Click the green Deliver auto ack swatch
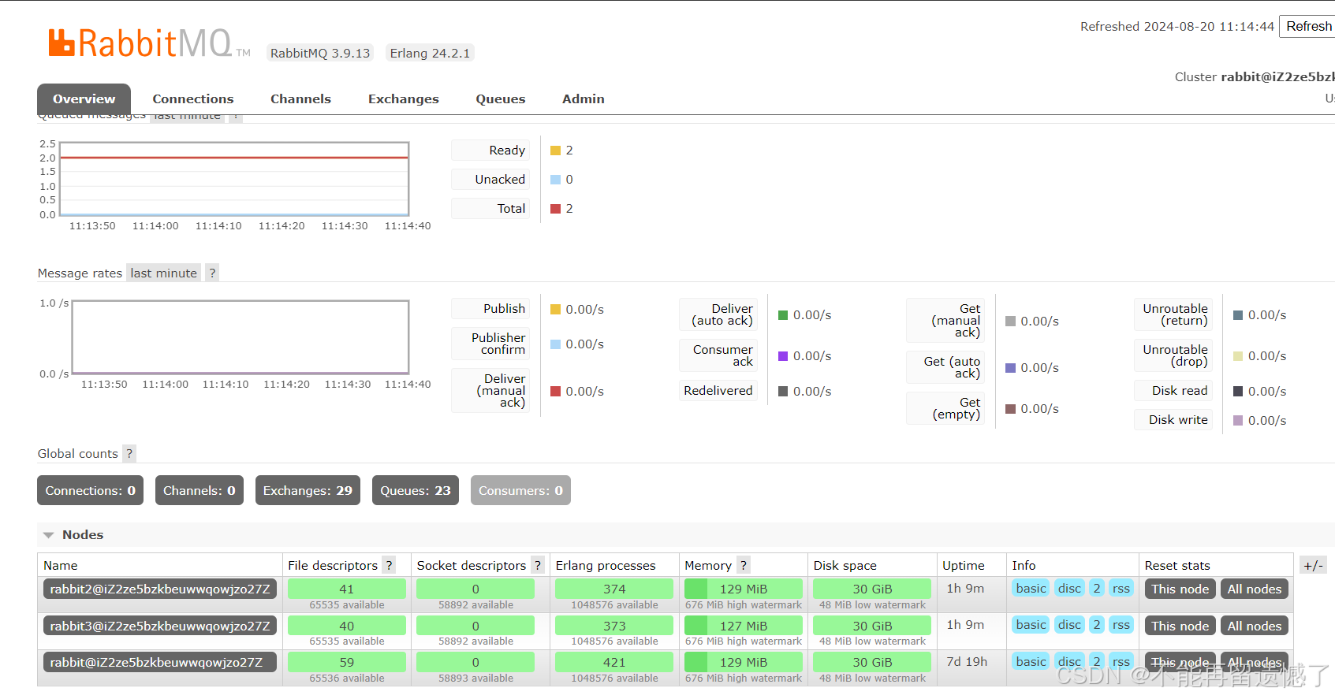 tap(783, 315)
